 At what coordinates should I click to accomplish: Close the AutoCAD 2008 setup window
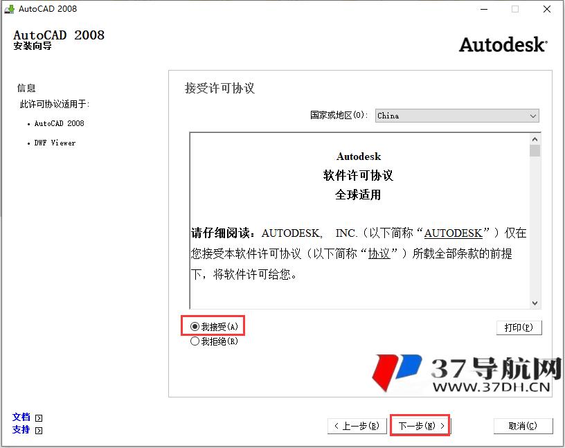546,9
